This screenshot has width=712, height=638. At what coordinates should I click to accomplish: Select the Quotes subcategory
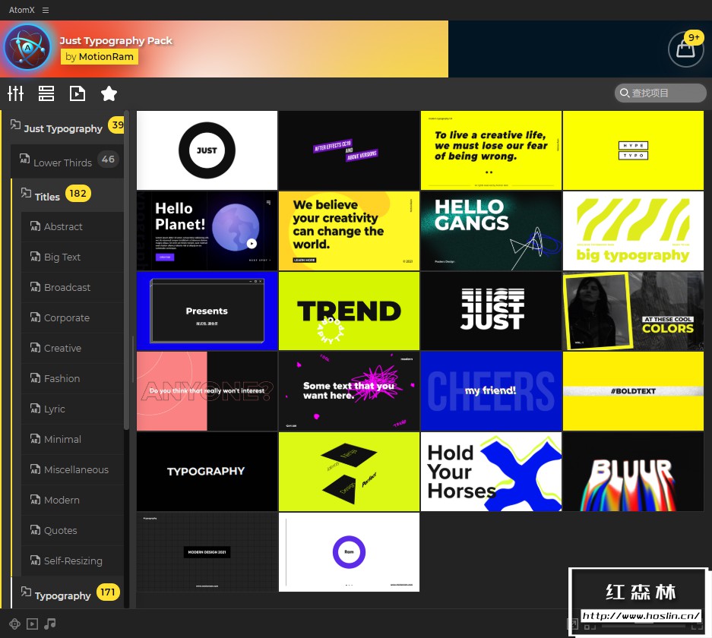(73, 530)
